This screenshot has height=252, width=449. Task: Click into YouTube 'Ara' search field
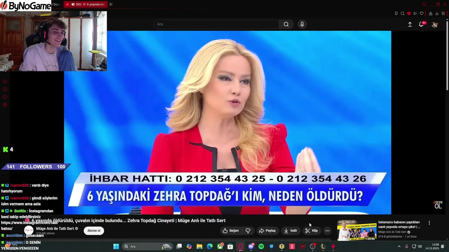(216, 24)
